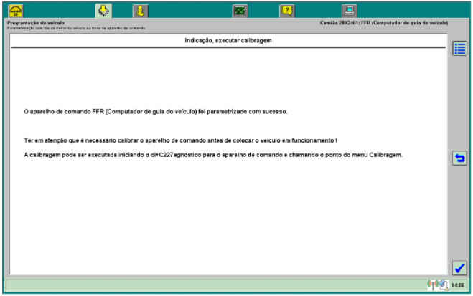Viewport: 473px width, 296px height.
Task: Go back using the blue return arrow
Action: tap(459, 158)
